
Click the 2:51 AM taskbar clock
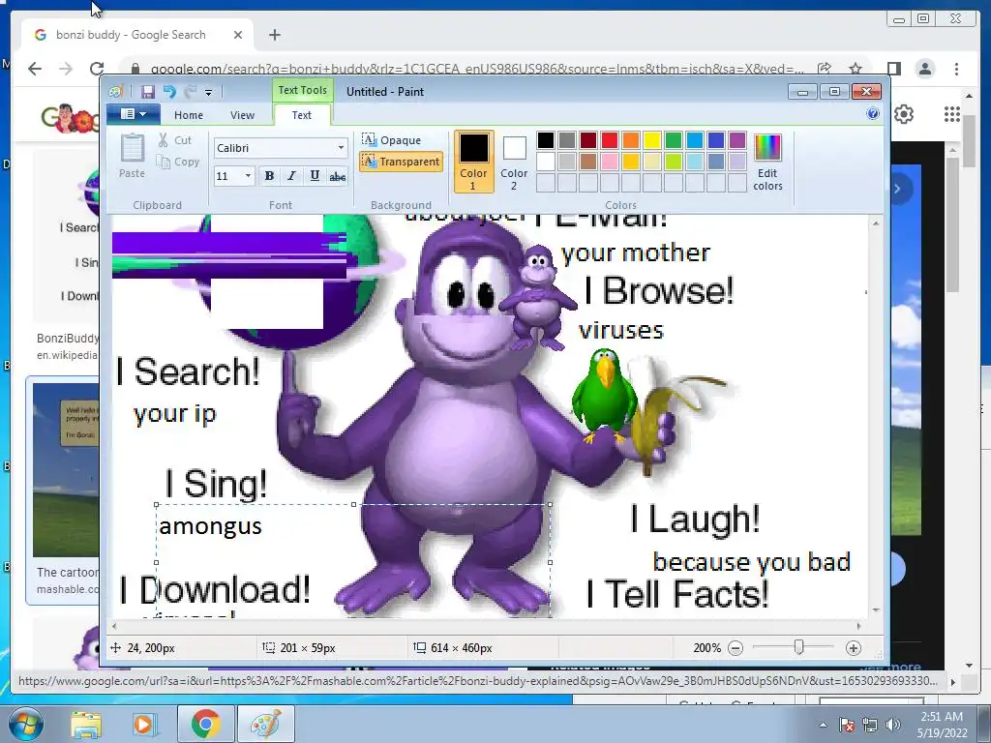(x=942, y=725)
